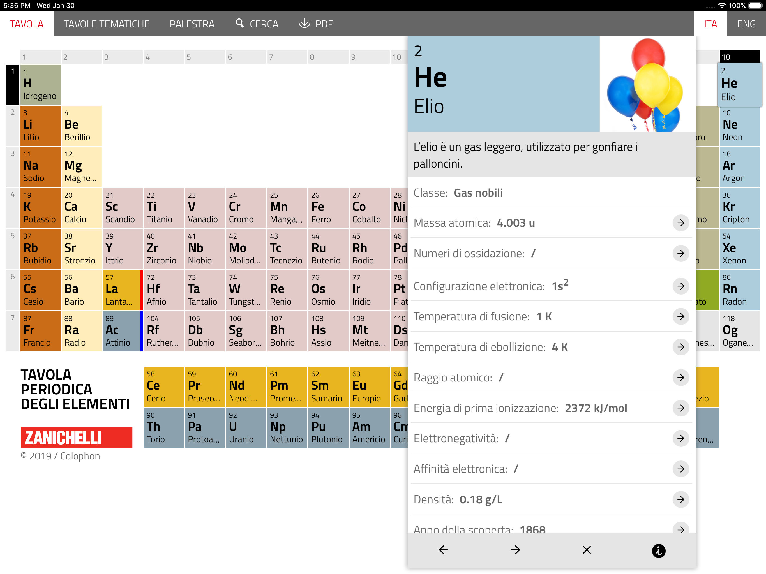766x574 pixels.
Task: Click arrow next to Temperatura di fusione
Action: click(x=680, y=316)
